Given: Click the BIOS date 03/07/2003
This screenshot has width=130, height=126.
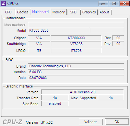Looking at the screenshot, I should click(76, 78).
